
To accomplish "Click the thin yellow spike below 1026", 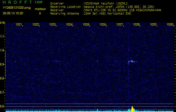I will 97,110.
